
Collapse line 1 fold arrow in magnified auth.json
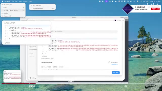(x=7, y=26)
